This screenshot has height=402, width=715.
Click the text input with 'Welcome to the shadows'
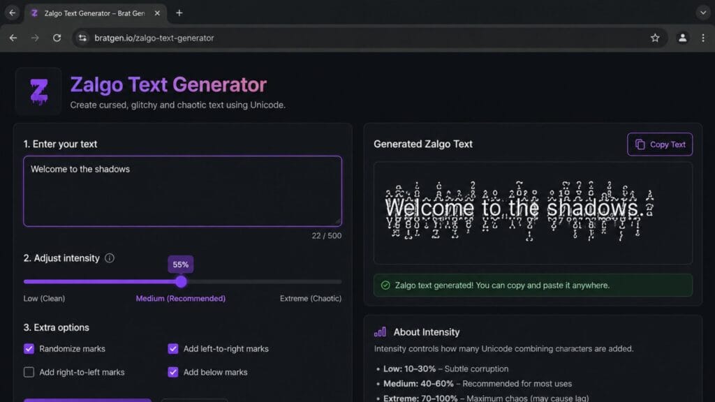tap(182, 191)
